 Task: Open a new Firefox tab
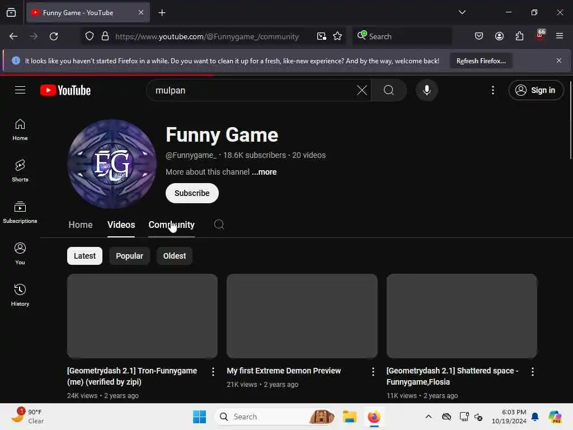[x=162, y=13]
